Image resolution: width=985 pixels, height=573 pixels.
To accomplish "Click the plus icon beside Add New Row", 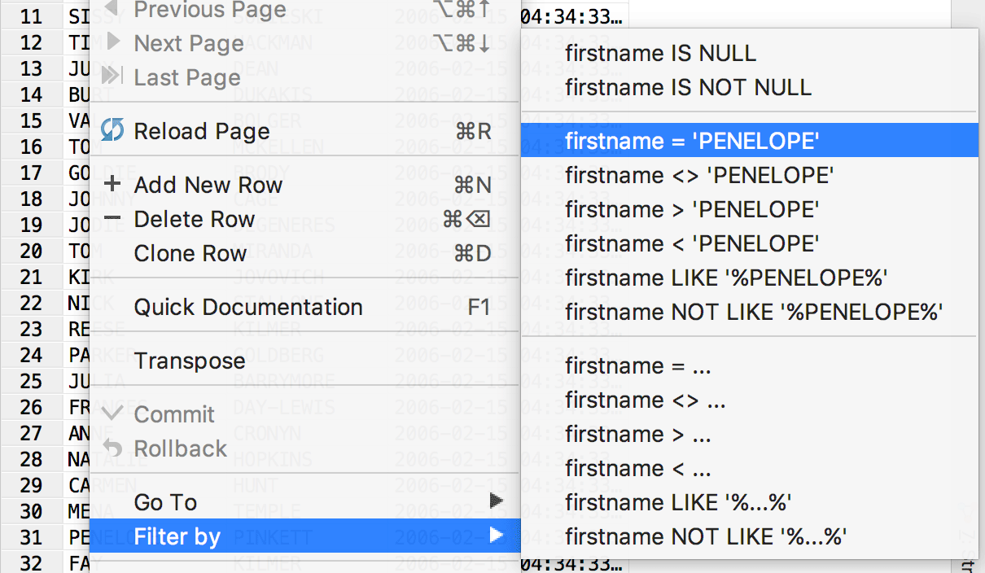I will (113, 184).
